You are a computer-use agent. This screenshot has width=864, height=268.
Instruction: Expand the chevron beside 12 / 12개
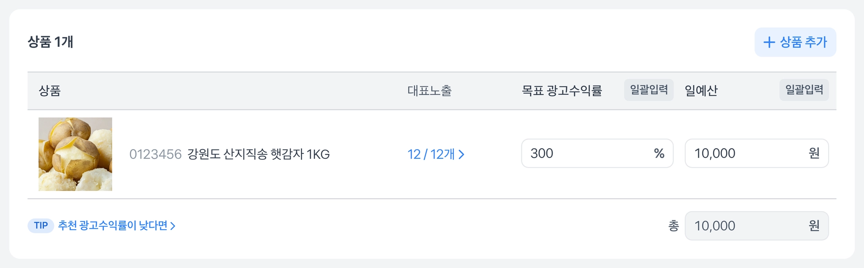tap(462, 154)
